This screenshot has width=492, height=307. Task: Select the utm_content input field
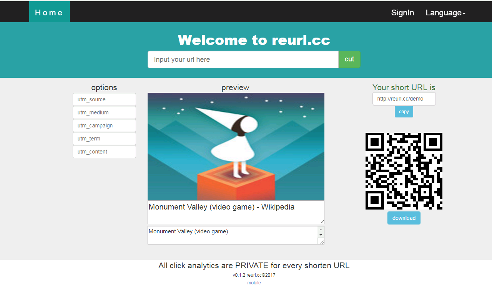(104, 152)
